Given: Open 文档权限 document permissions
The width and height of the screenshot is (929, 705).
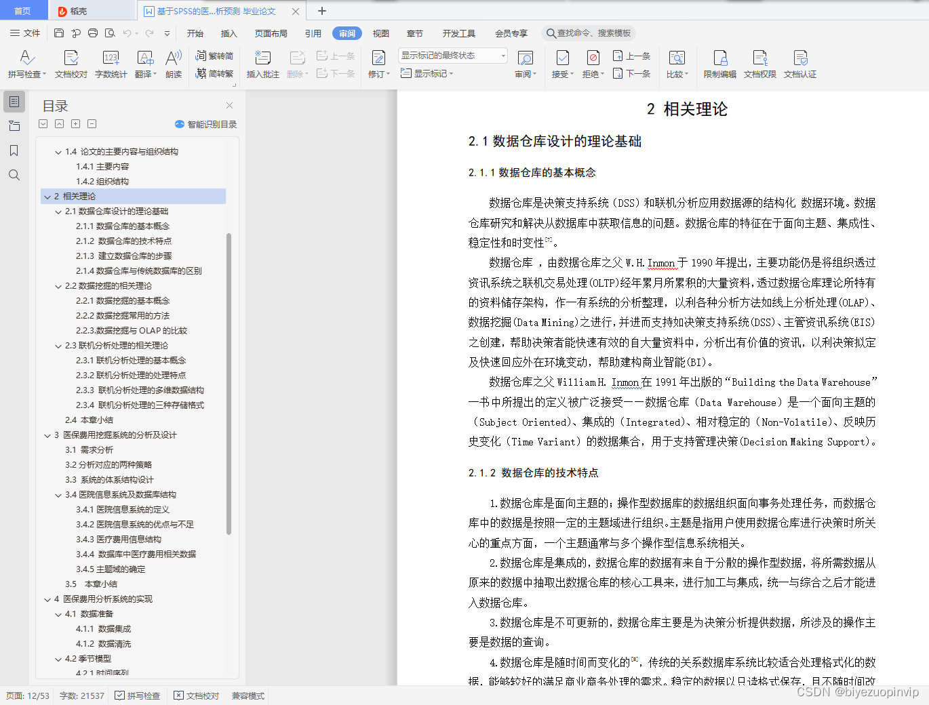Looking at the screenshot, I should click(759, 64).
